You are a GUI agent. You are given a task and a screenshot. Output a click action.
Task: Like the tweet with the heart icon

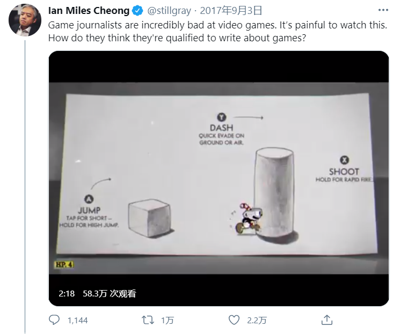coord(234,320)
